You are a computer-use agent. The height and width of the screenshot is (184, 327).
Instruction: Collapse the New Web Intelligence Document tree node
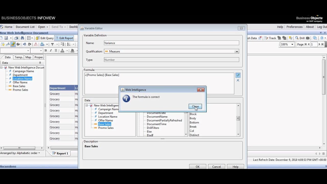tap(2, 67)
